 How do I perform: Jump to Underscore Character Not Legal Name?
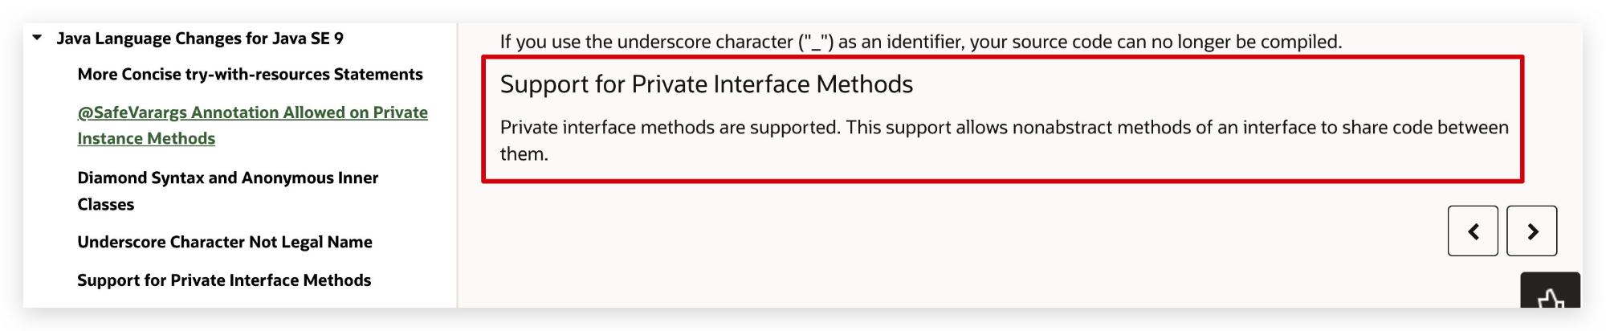[225, 242]
